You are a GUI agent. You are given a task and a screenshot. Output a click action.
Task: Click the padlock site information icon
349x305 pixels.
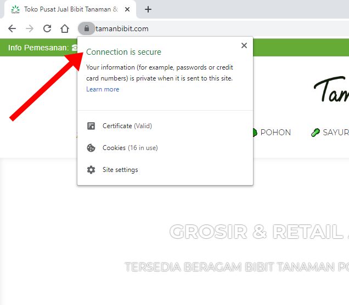pyautogui.click(x=87, y=28)
